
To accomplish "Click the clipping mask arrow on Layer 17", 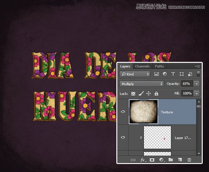I will point(141,137).
